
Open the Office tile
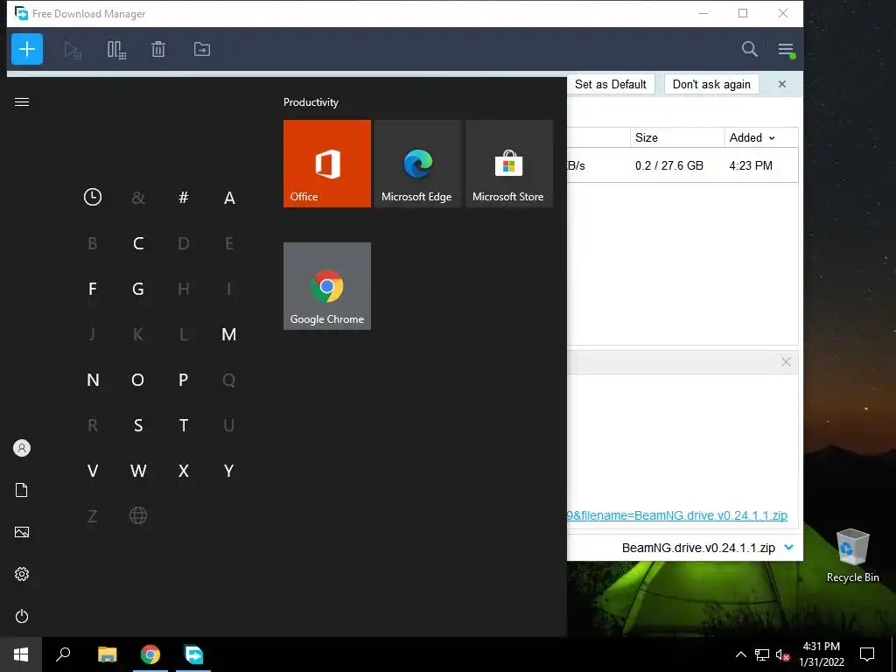[x=327, y=164]
